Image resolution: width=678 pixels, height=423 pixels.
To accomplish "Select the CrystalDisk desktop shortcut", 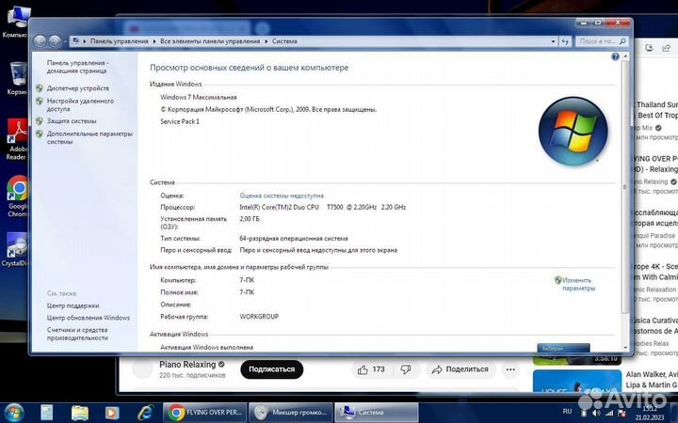I will 15,249.
